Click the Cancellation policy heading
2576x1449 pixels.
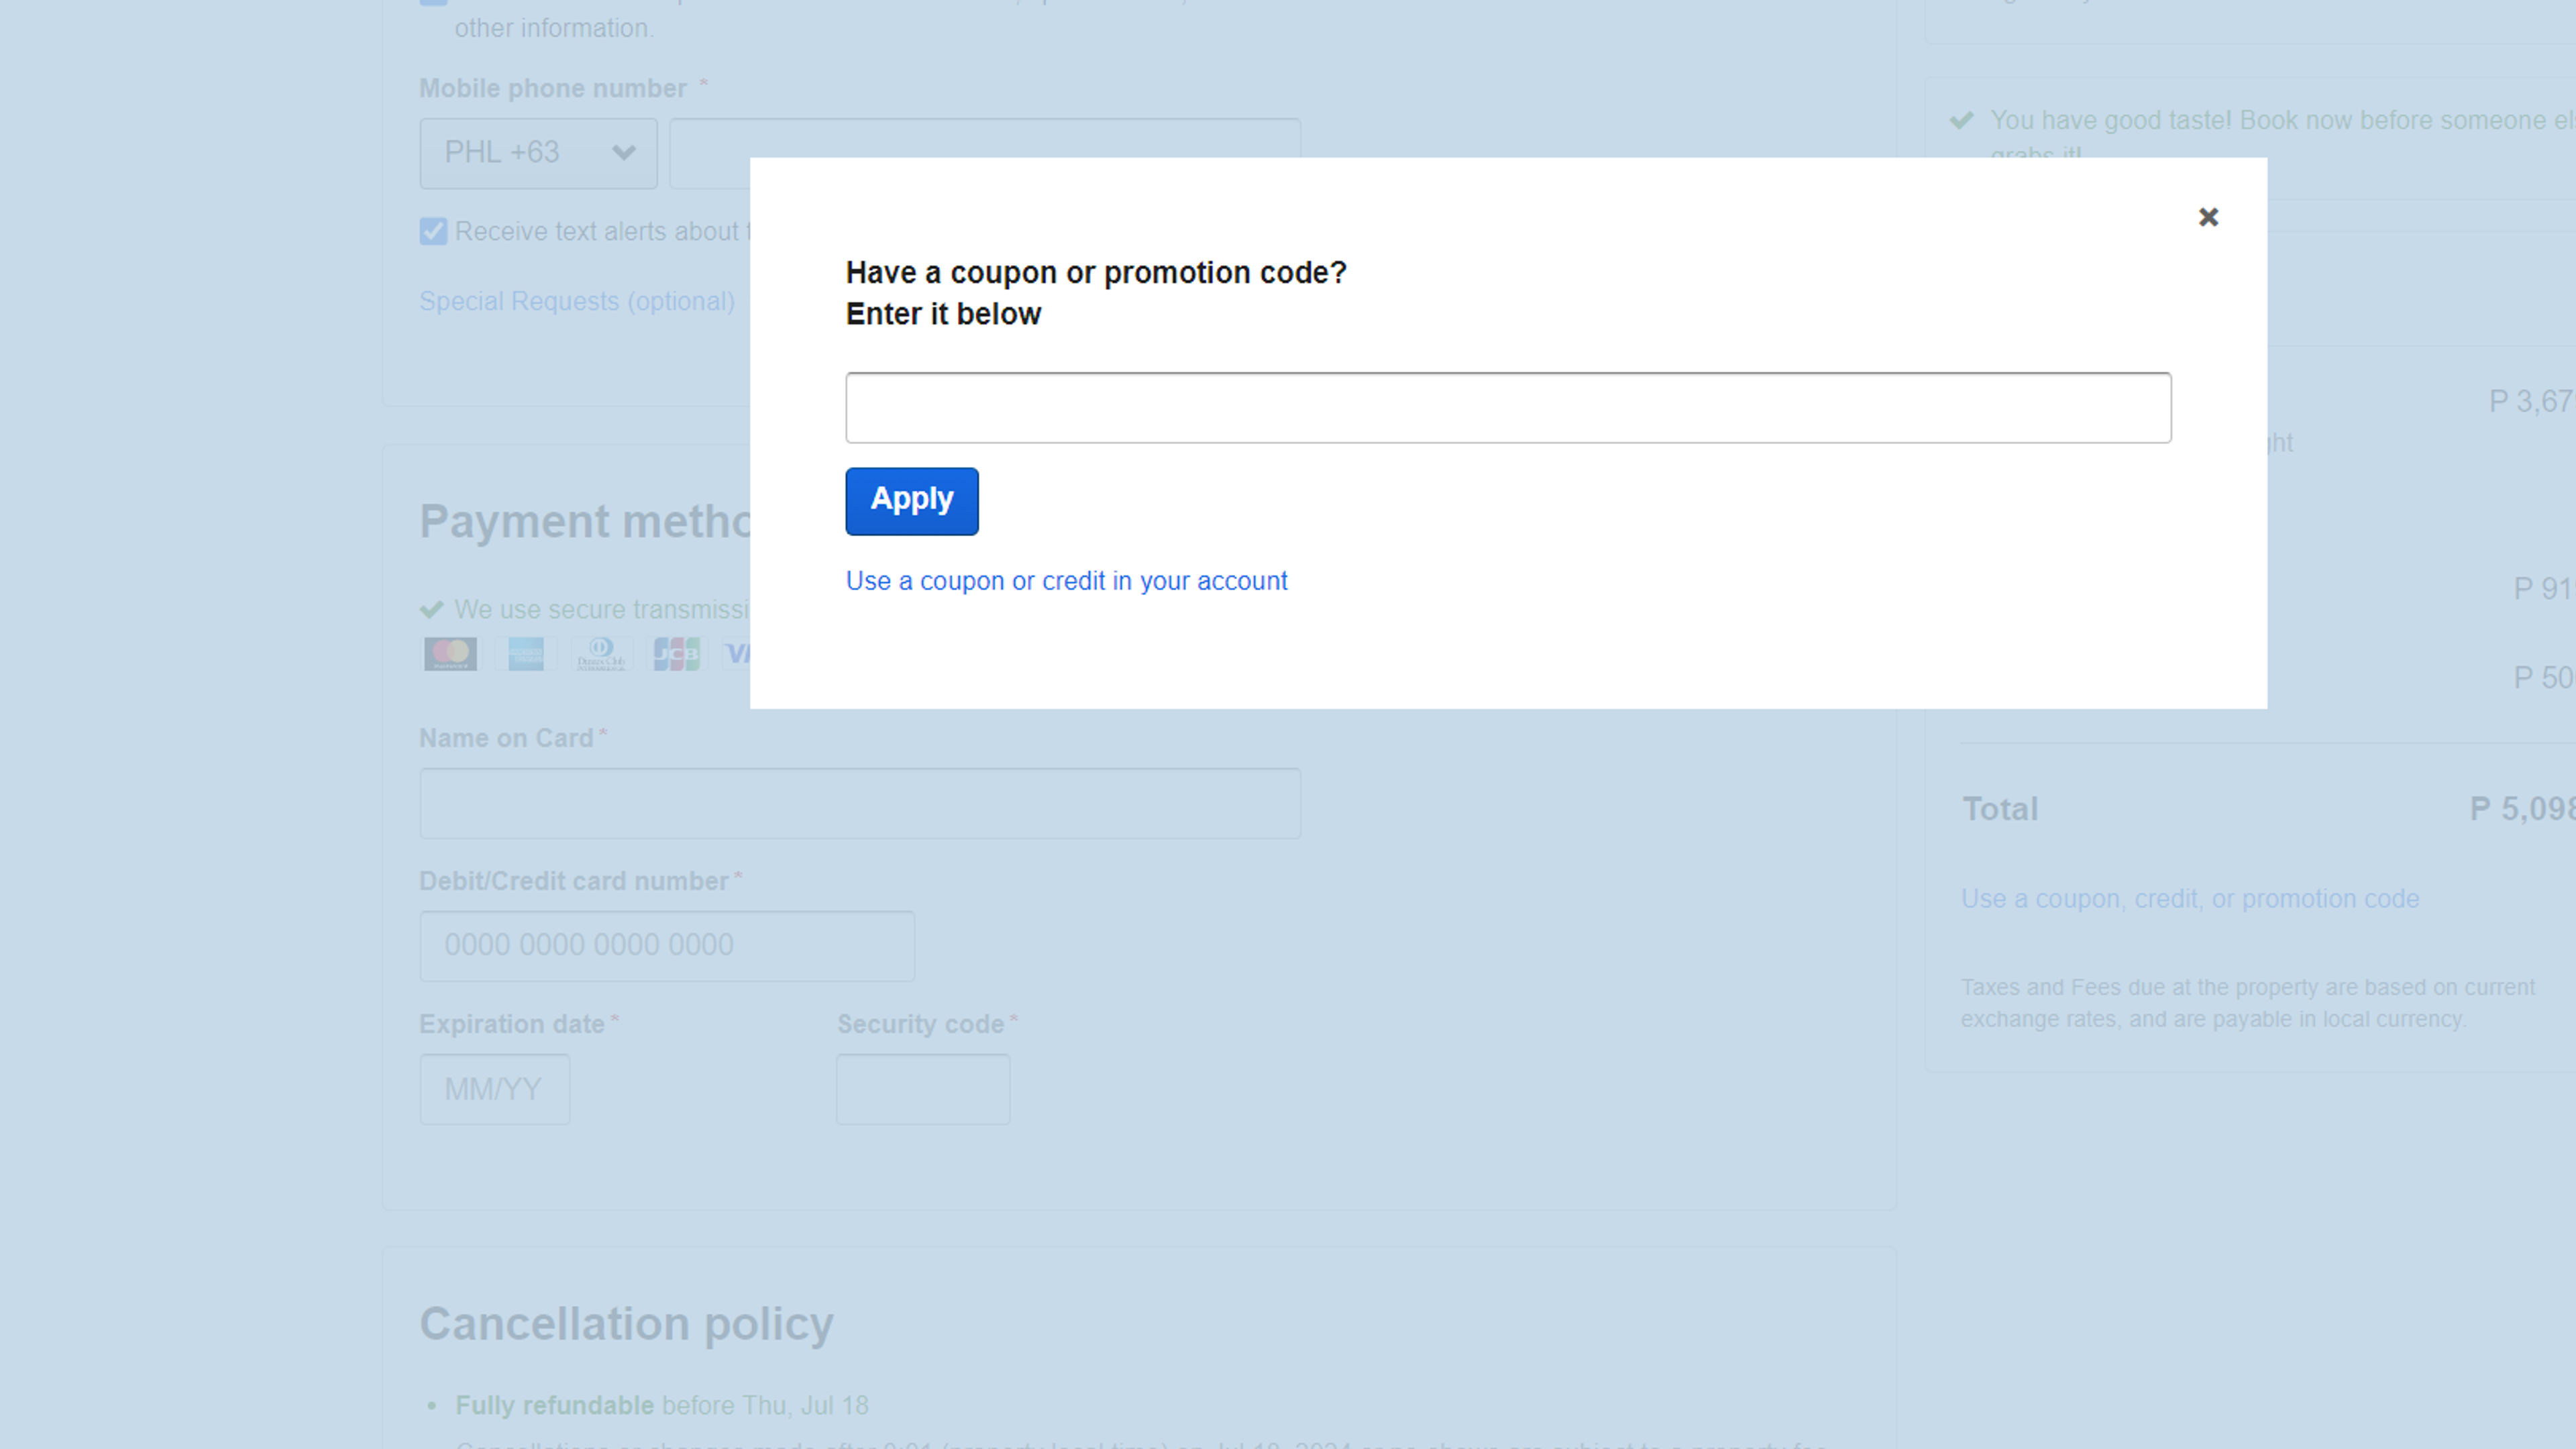point(626,1324)
